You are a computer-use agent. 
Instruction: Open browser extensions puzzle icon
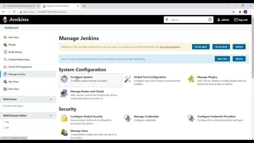[x=240, y=12]
